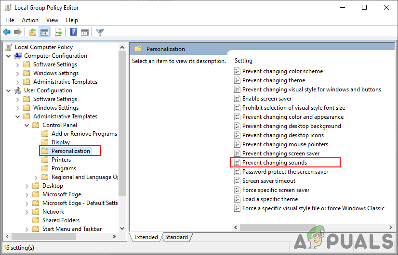The height and width of the screenshot is (255, 398).
Task: Click the Shared Folders folder icon
Action: tap(36, 220)
